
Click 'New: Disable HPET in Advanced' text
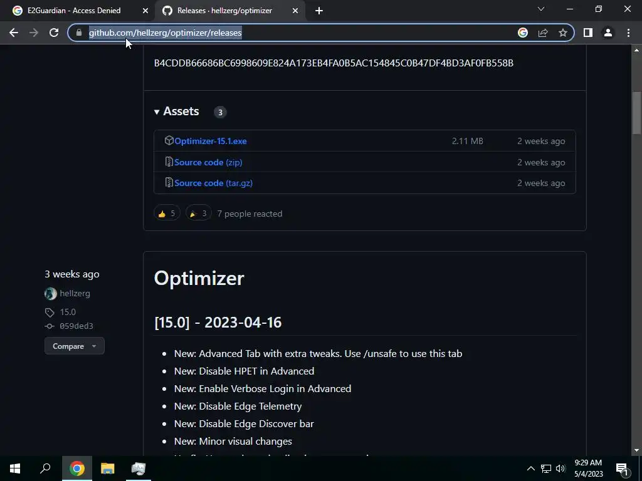pyautogui.click(x=244, y=371)
